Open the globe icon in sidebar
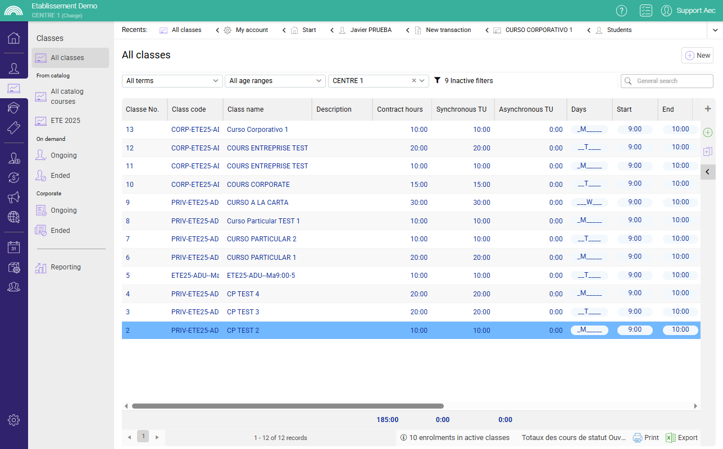723x449 pixels. [13, 217]
